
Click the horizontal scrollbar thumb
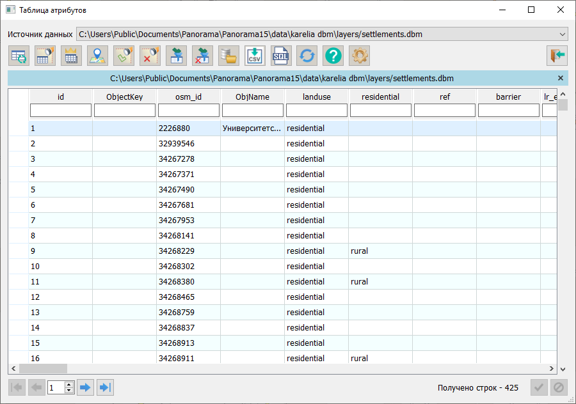tap(43, 369)
